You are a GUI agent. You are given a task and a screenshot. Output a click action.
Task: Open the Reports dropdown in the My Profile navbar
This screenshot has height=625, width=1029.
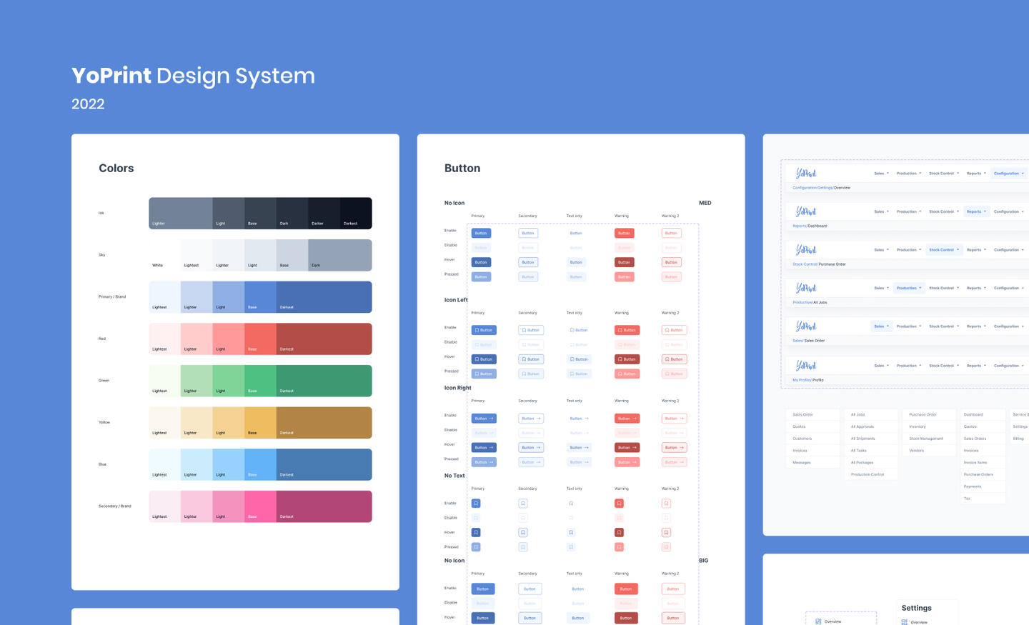tap(976, 366)
